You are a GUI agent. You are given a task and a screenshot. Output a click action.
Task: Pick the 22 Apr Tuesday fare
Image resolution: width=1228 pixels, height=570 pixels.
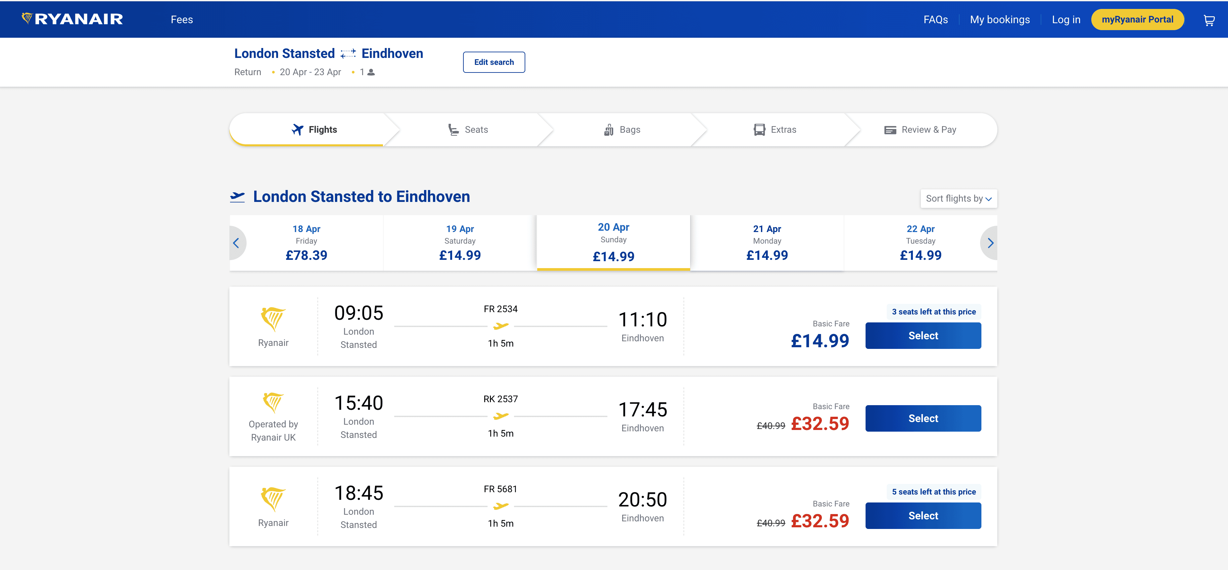(920, 243)
